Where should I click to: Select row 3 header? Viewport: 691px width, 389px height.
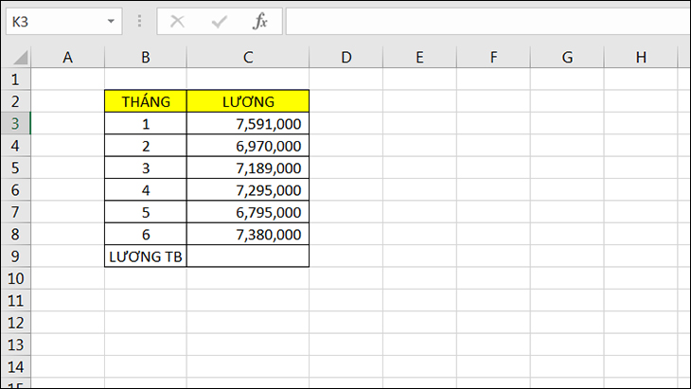point(16,123)
